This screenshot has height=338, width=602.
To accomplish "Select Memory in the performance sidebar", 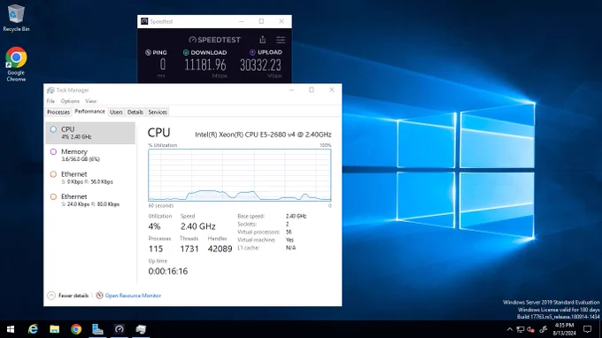I will (90, 155).
